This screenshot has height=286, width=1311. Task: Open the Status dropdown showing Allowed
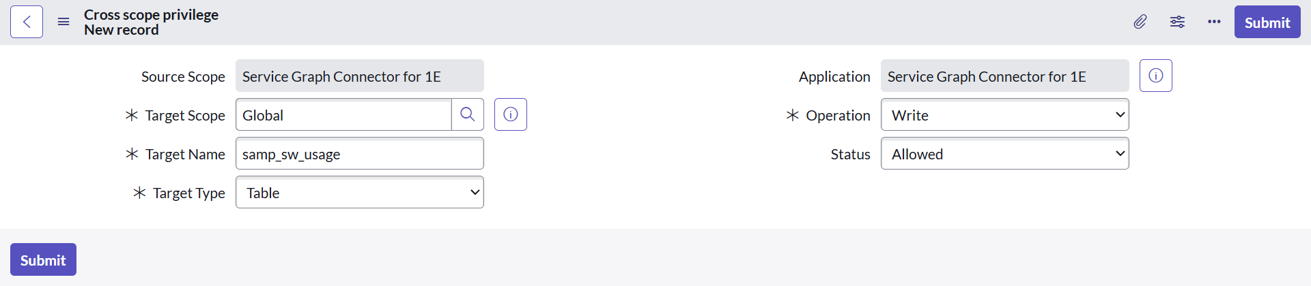[1004, 154]
